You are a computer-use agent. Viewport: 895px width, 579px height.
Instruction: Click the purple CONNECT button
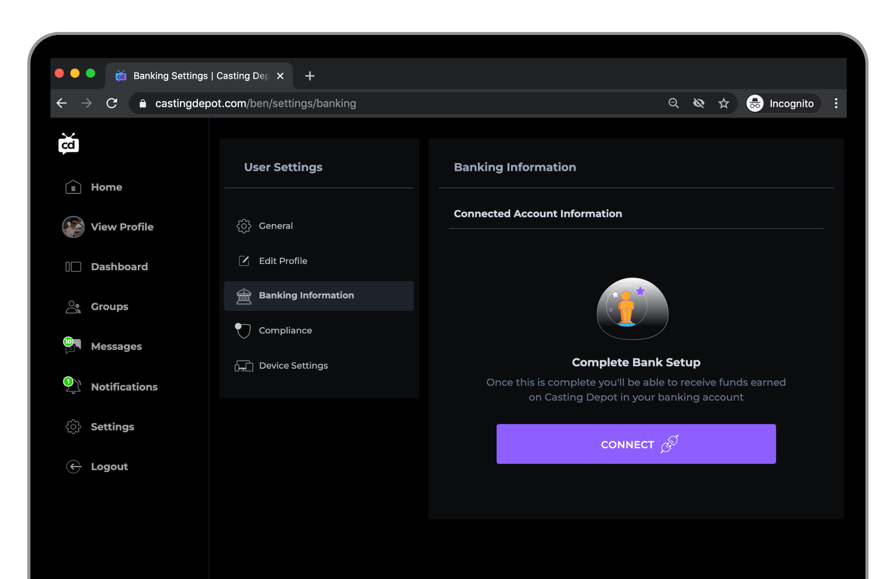636,444
